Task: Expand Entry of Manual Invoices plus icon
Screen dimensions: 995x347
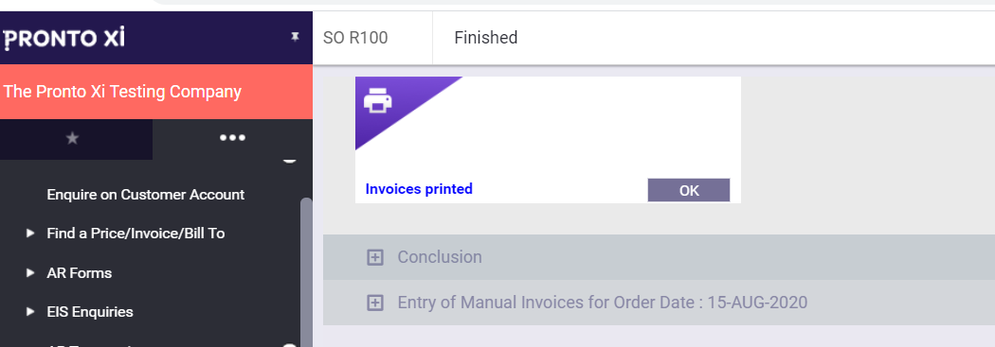Action: click(x=375, y=303)
